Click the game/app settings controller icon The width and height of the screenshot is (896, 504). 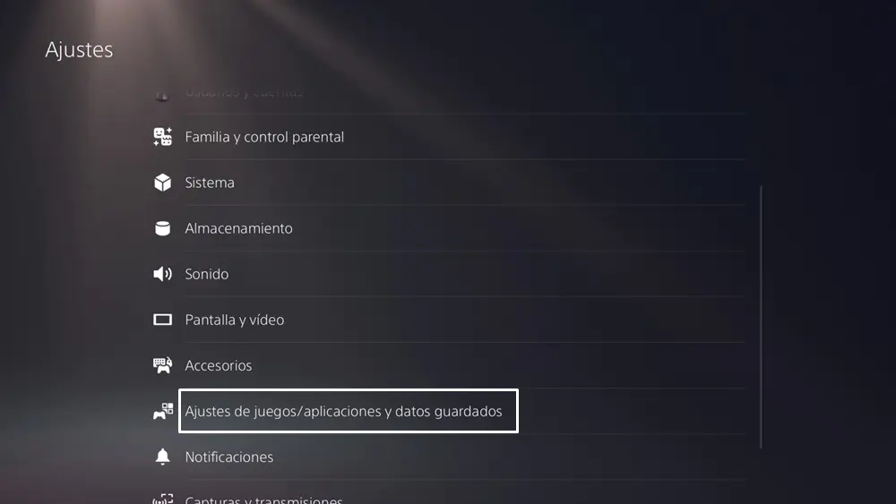tap(163, 411)
